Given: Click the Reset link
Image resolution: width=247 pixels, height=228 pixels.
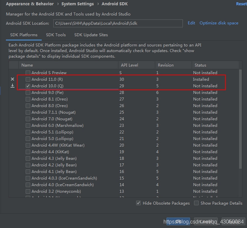Looking at the screenshot, I should click(x=241, y=4).
